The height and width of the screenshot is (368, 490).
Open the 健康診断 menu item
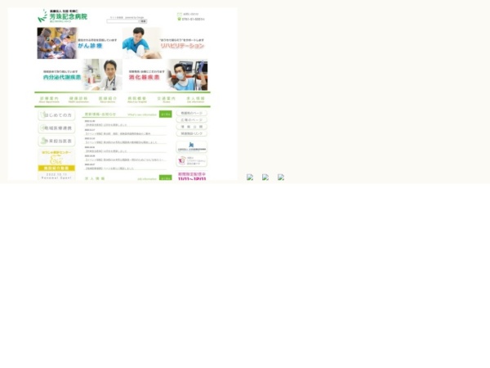pos(78,100)
